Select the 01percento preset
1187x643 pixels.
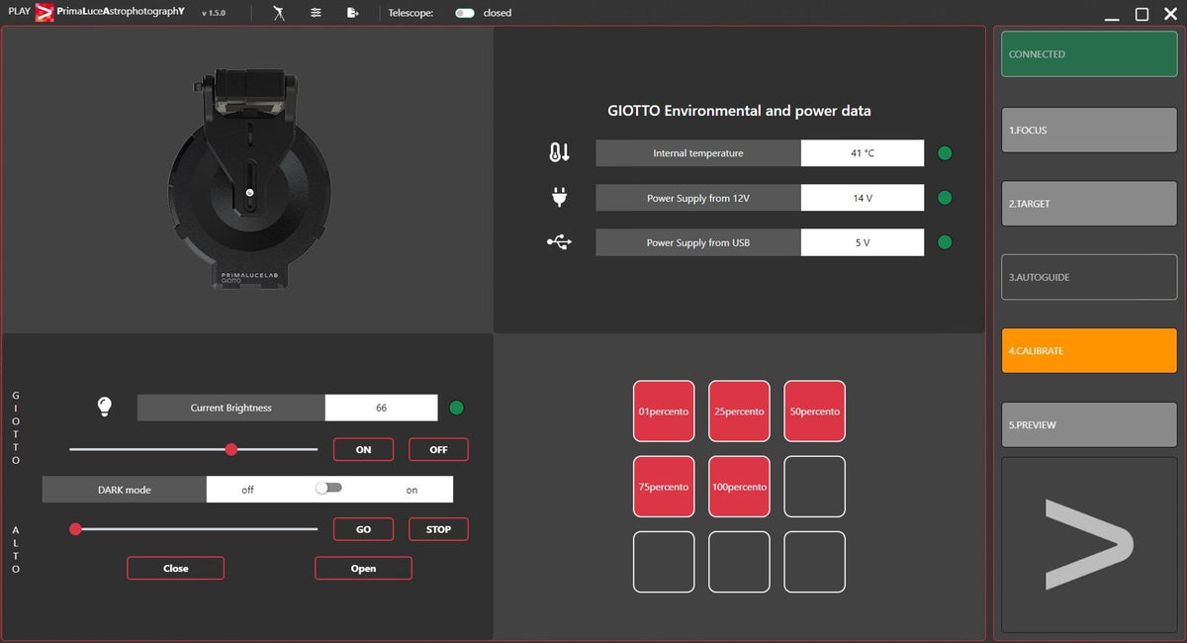click(664, 411)
